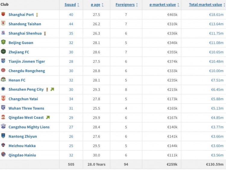226x170 pixels.
Task: Open the Meizhou Hakka club link
Action: (x=22, y=146)
